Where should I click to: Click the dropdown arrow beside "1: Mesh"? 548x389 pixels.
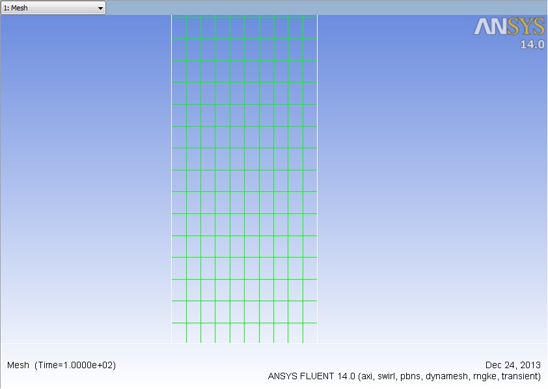tap(100, 8)
